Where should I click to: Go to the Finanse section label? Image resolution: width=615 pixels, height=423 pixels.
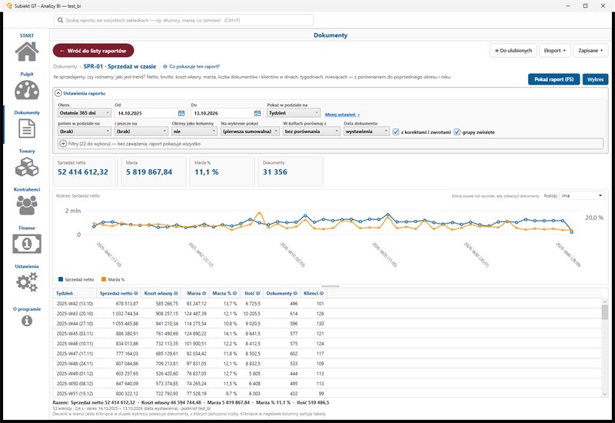click(27, 228)
